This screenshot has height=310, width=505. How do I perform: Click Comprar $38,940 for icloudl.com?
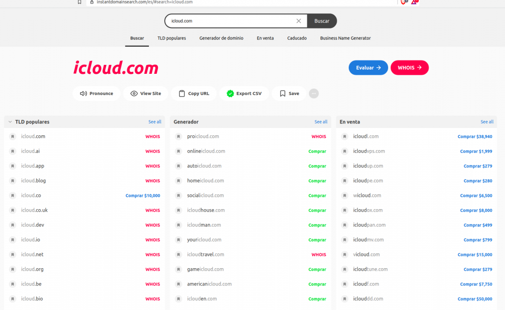(x=475, y=136)
